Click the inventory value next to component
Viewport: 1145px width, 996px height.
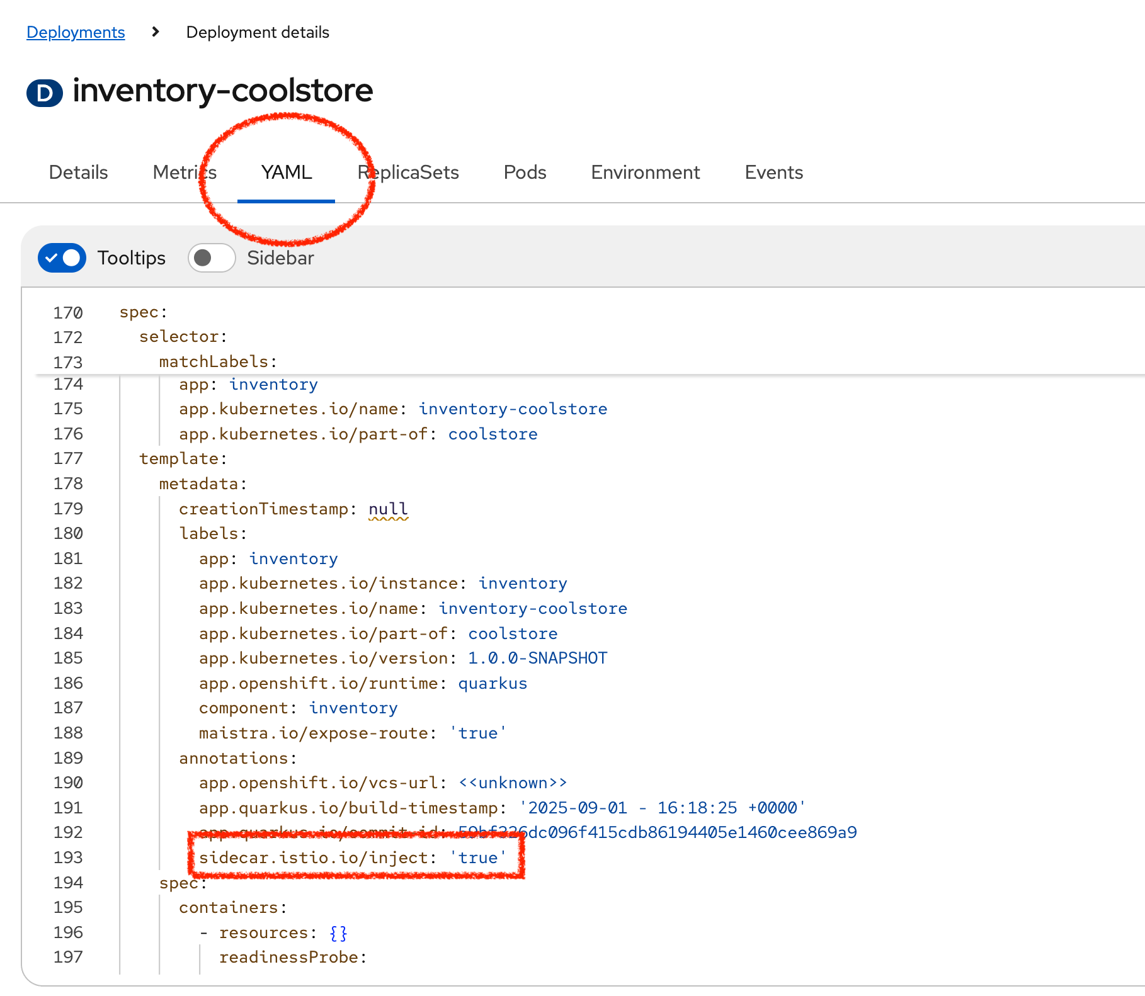(x=353, y=707)
